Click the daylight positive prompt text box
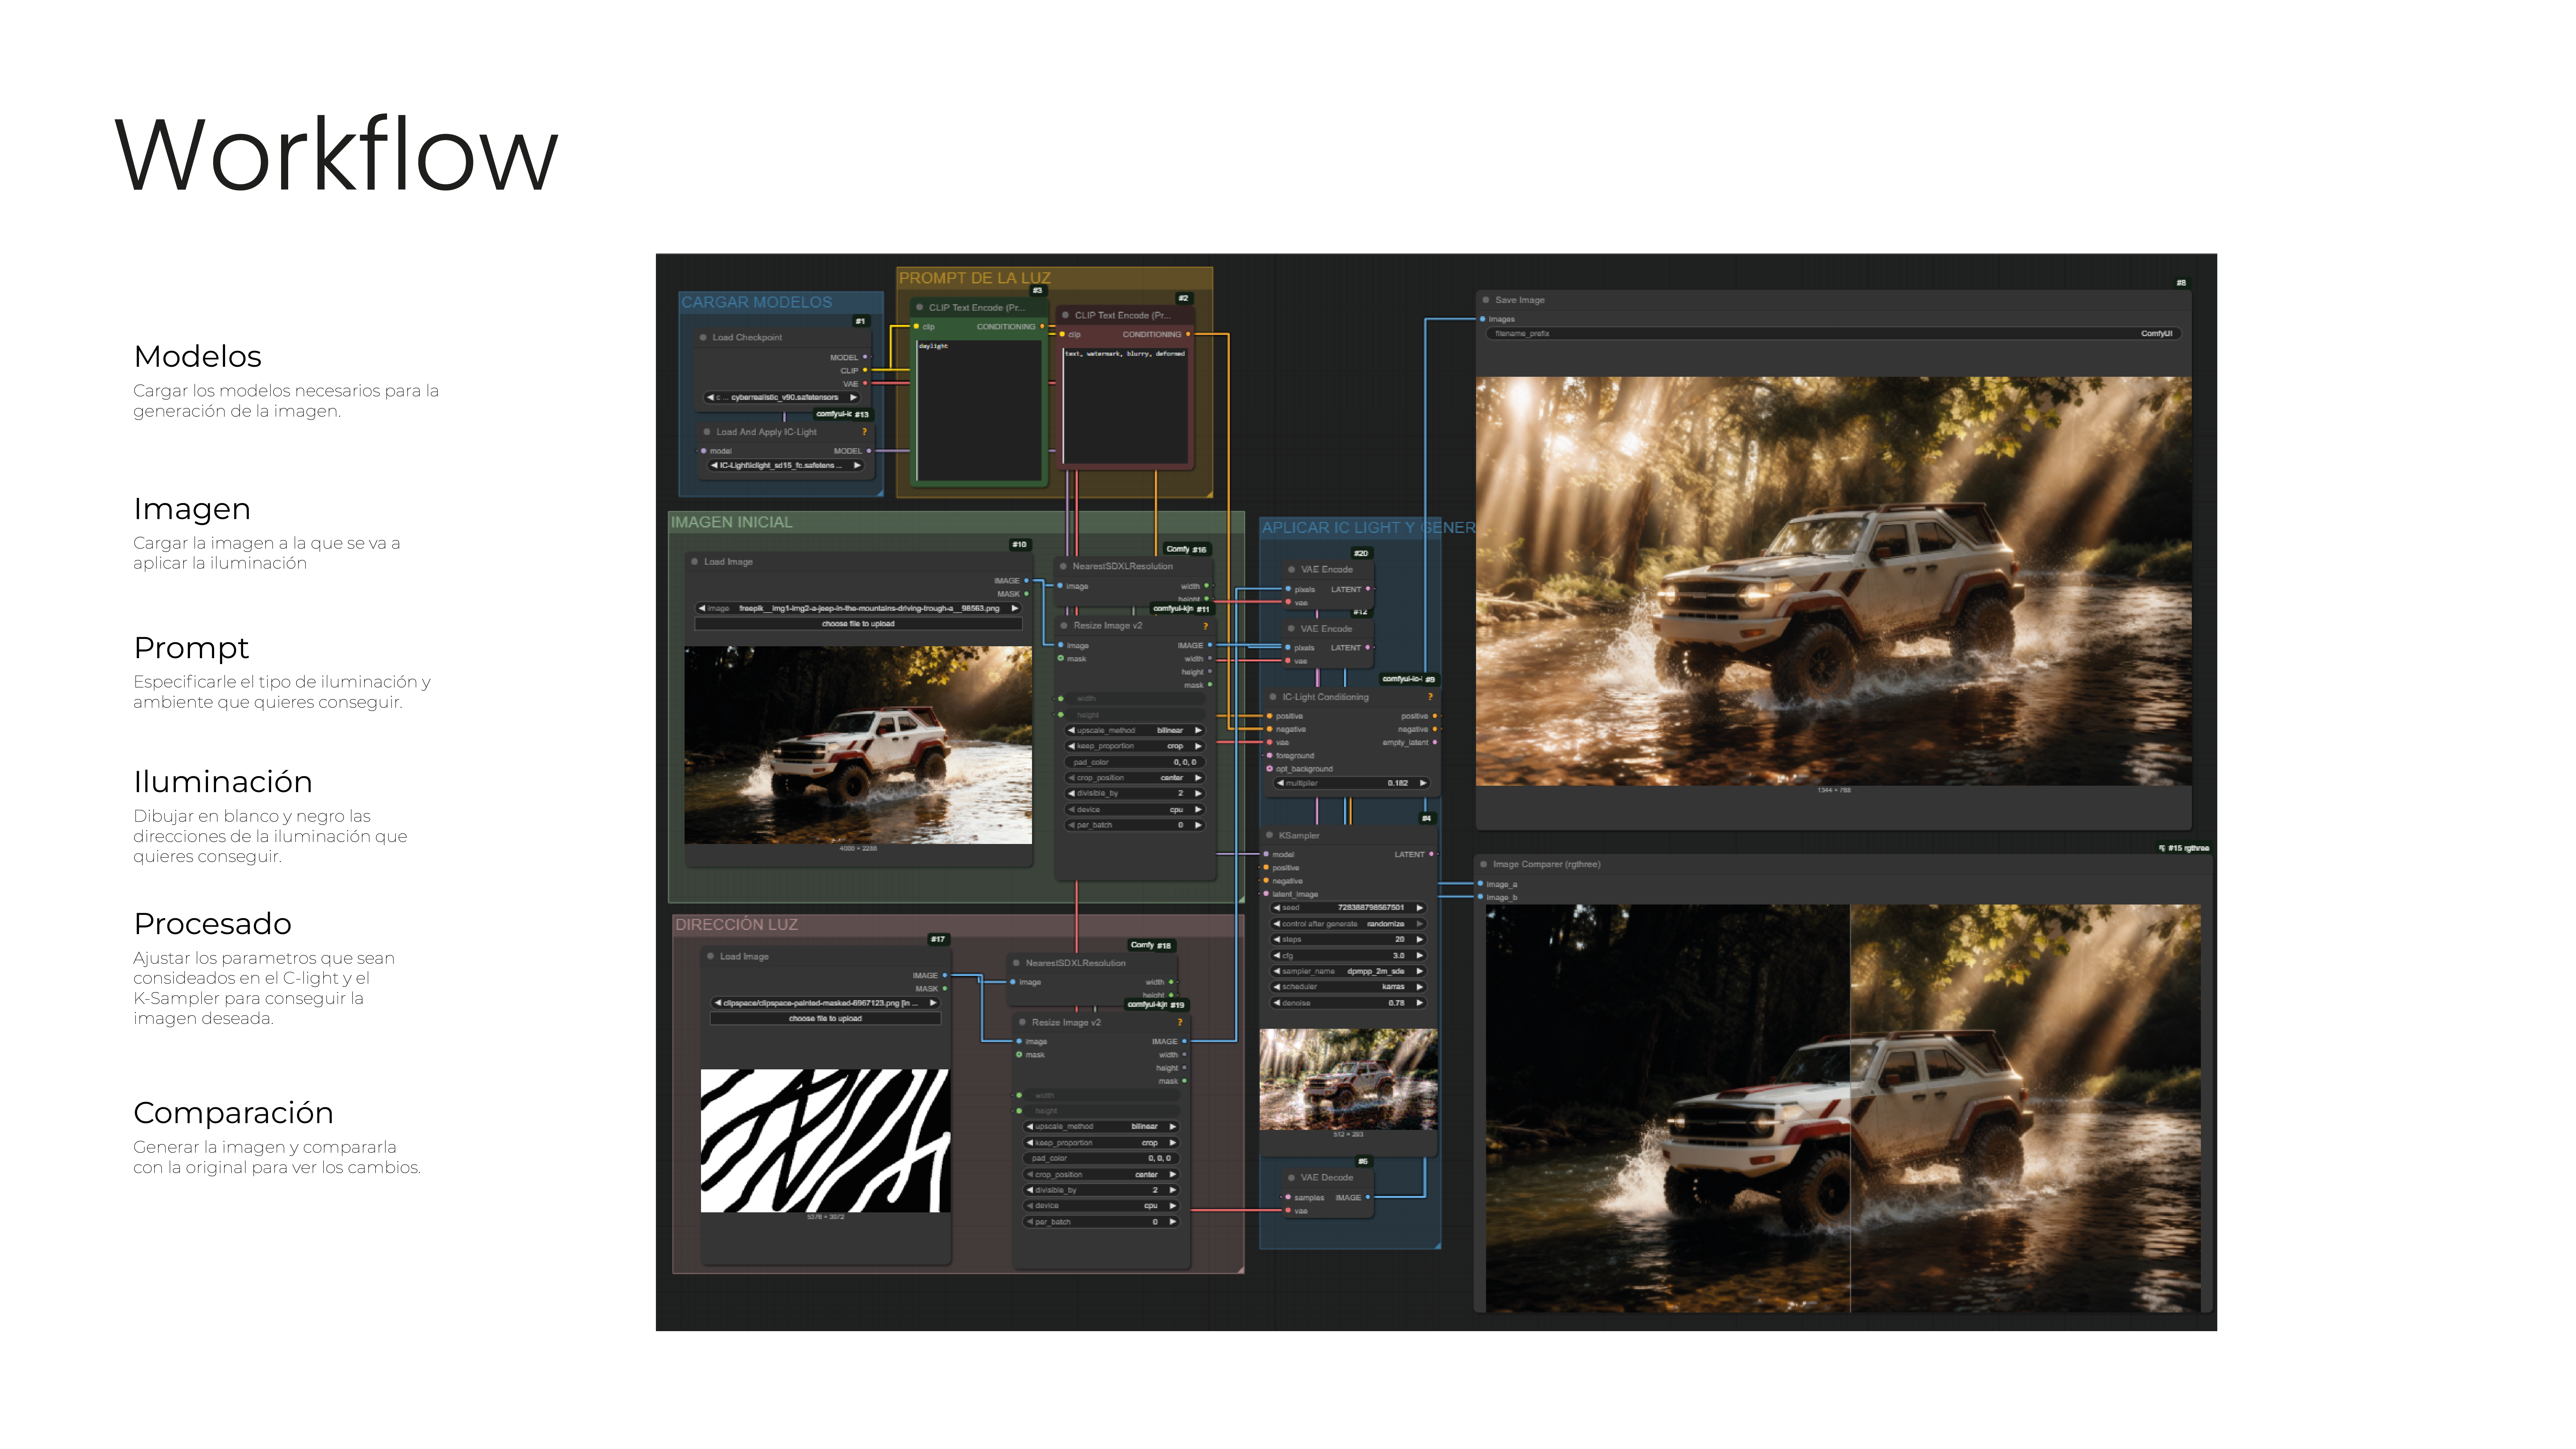 (x=979, y=411)
